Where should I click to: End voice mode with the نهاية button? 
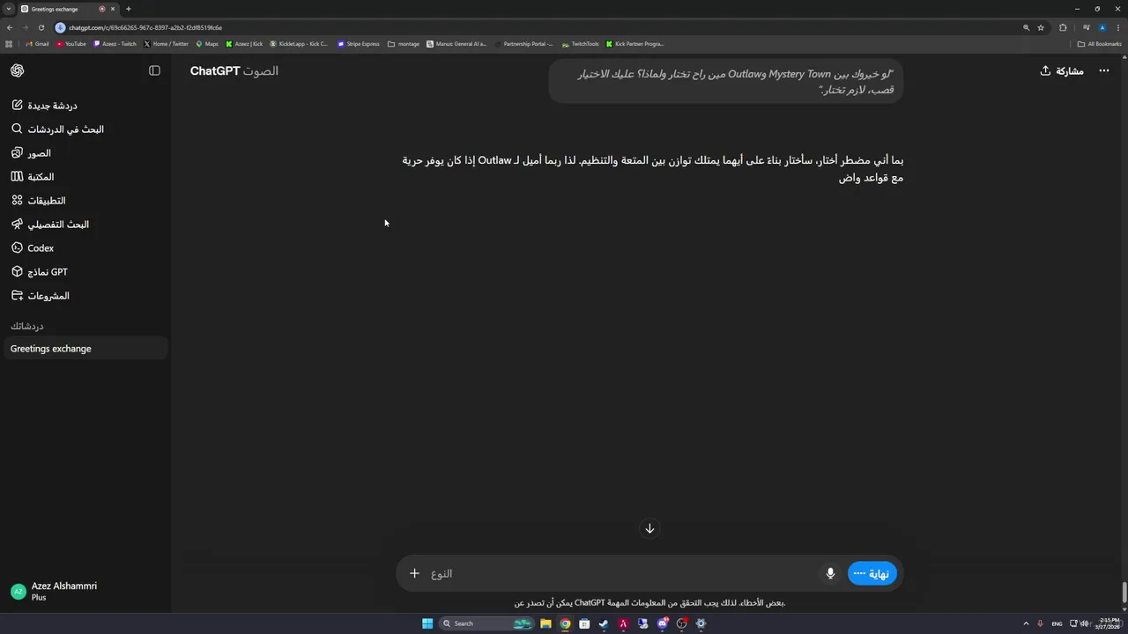(872, 573)
